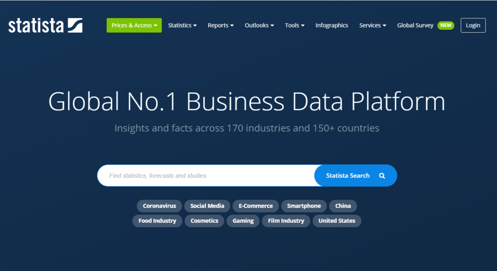497x271 pixels.
Task: Choose the Smartphone topic tag
Action: 304,206
